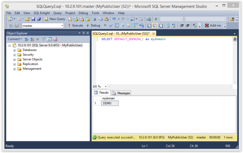Click the mydomain column header
The image size is (243, 153).
110,98
